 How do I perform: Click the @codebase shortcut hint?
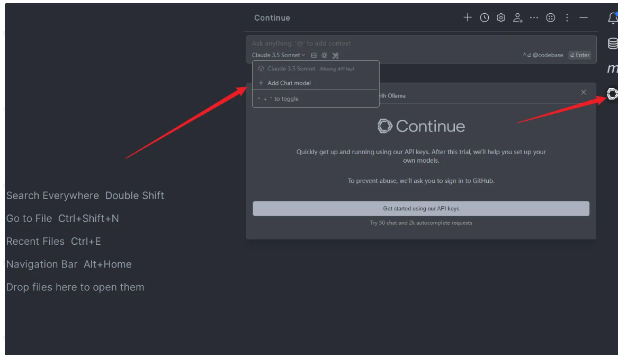click(543, 55)
